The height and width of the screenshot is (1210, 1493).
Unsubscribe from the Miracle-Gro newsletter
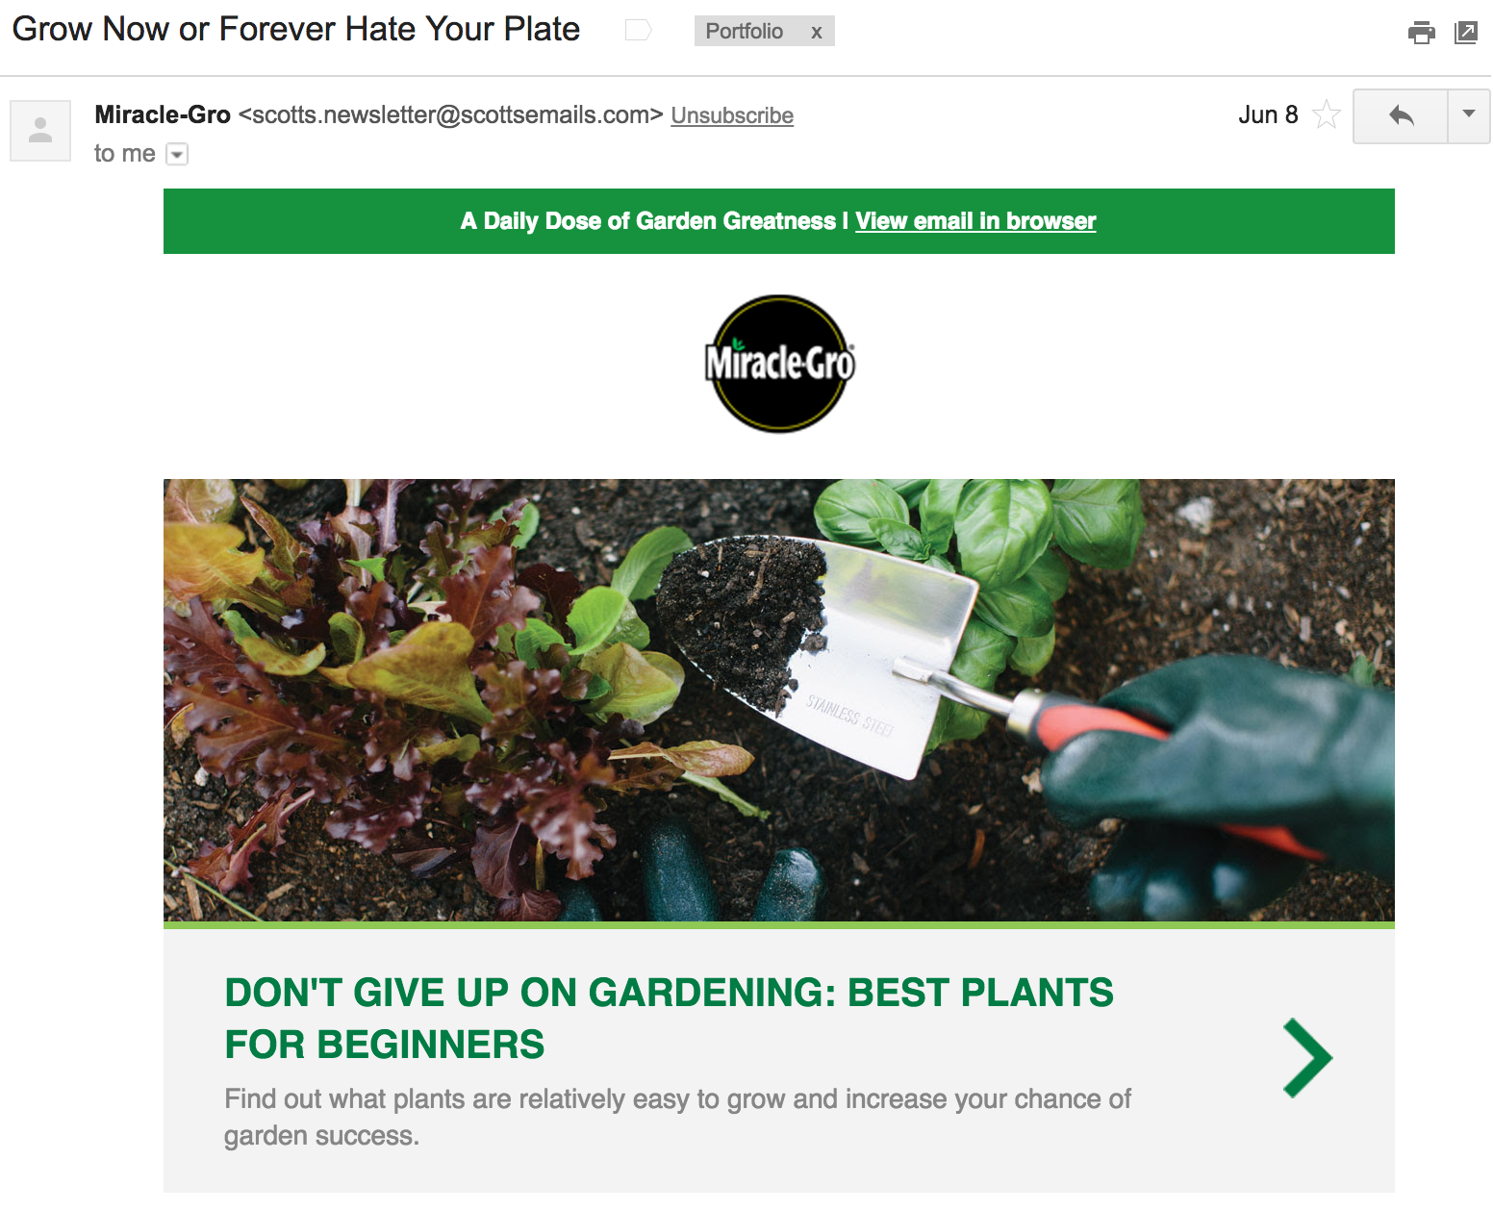click(x=732, y=115)
